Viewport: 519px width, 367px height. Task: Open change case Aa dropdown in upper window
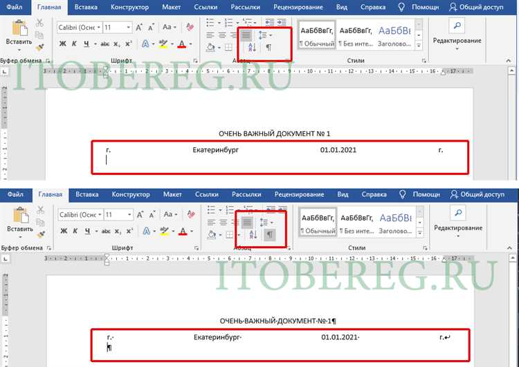[169, 27]
